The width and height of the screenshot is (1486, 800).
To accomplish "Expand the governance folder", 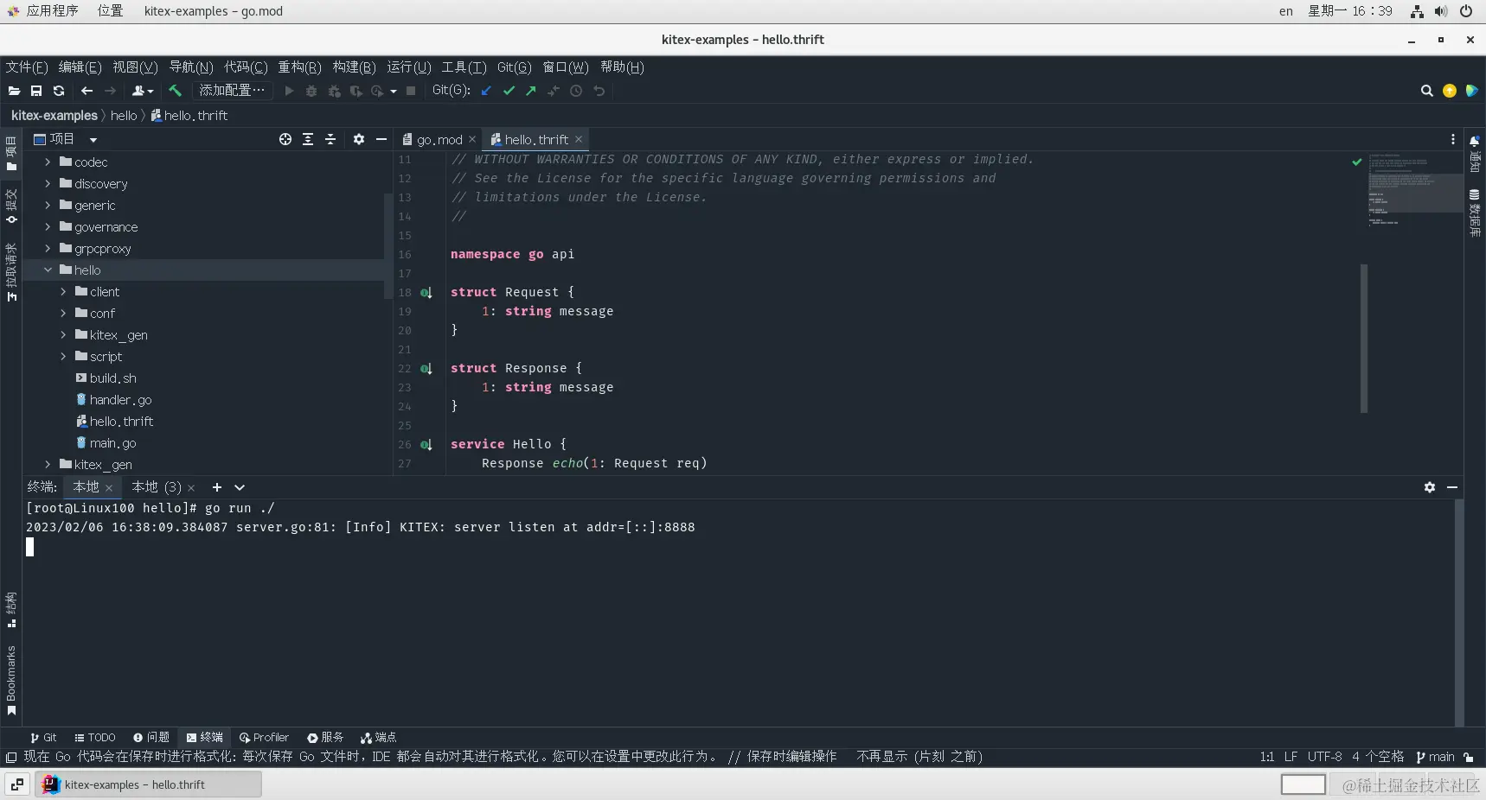I will coord(48,227).
